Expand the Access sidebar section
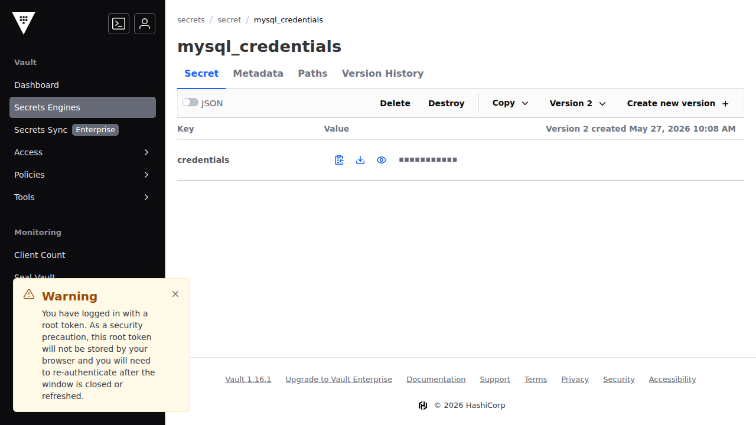The image size is (756, 425). pyautogui.click(x=83, y=152)
